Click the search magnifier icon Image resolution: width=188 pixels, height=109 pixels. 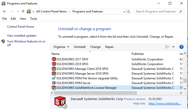pyautogui.click(x=180, y=11)
